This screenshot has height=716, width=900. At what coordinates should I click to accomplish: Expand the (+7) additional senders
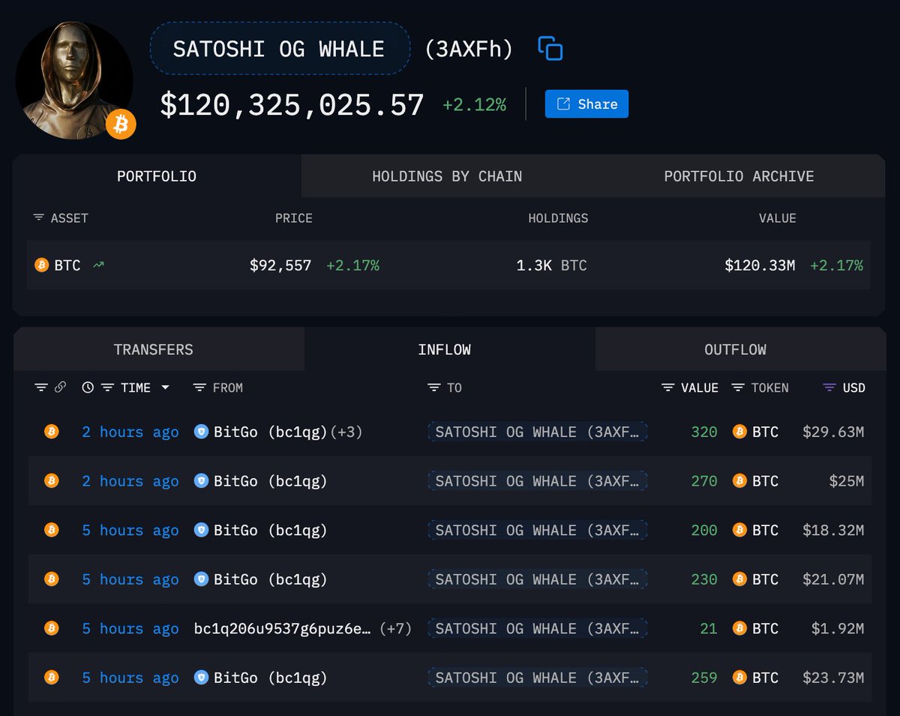pyautogui.click(x=396, y=629)
